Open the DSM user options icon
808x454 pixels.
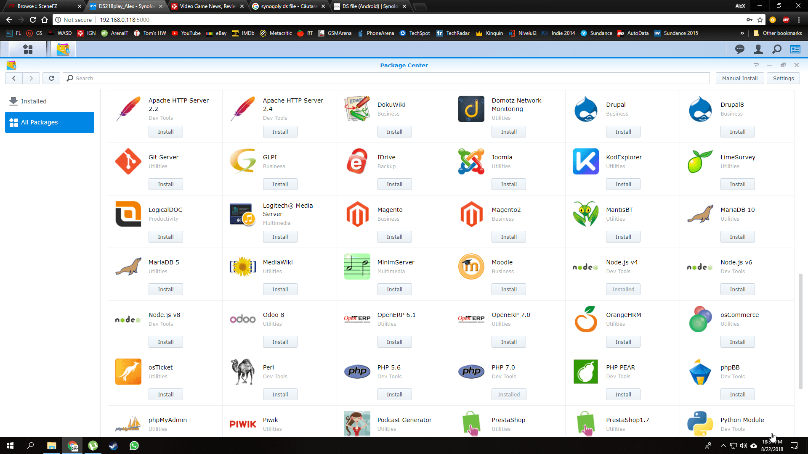point(758,49)
